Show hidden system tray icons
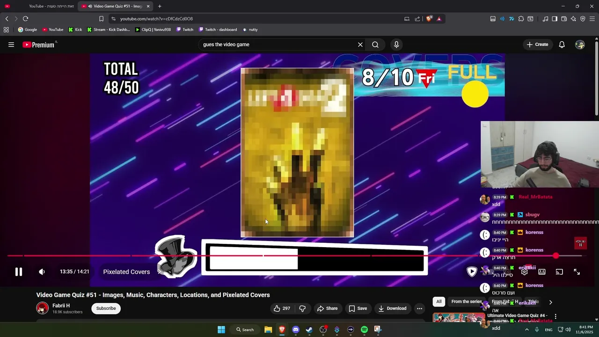The width and height of the screenshot is (599, 337). pos(526,330)
